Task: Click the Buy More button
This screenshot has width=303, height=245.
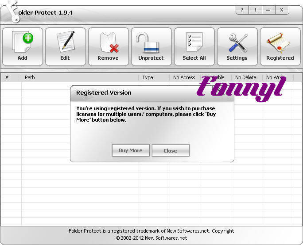Action: click(x=131, y=150)
